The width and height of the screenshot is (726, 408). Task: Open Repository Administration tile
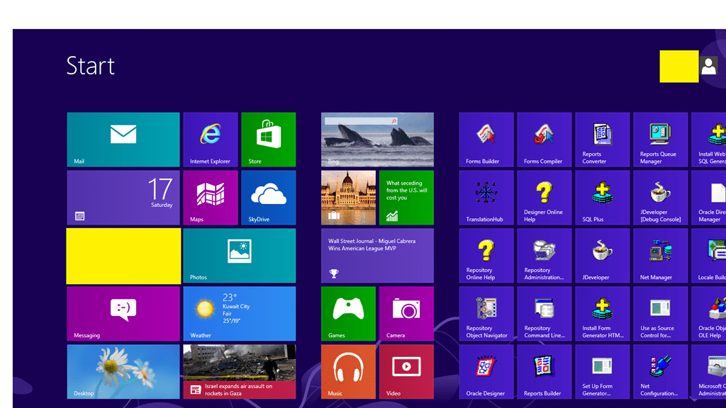[x=544, y=255]
